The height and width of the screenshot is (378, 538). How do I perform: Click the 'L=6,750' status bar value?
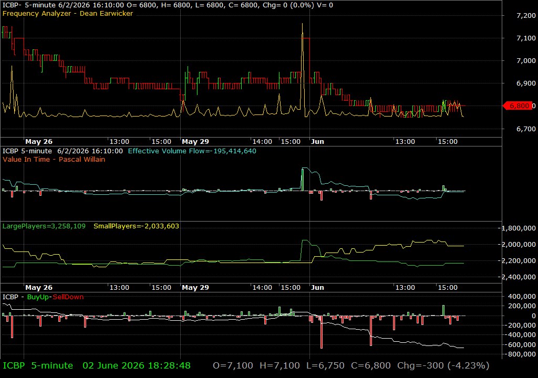tap(325, 365)
